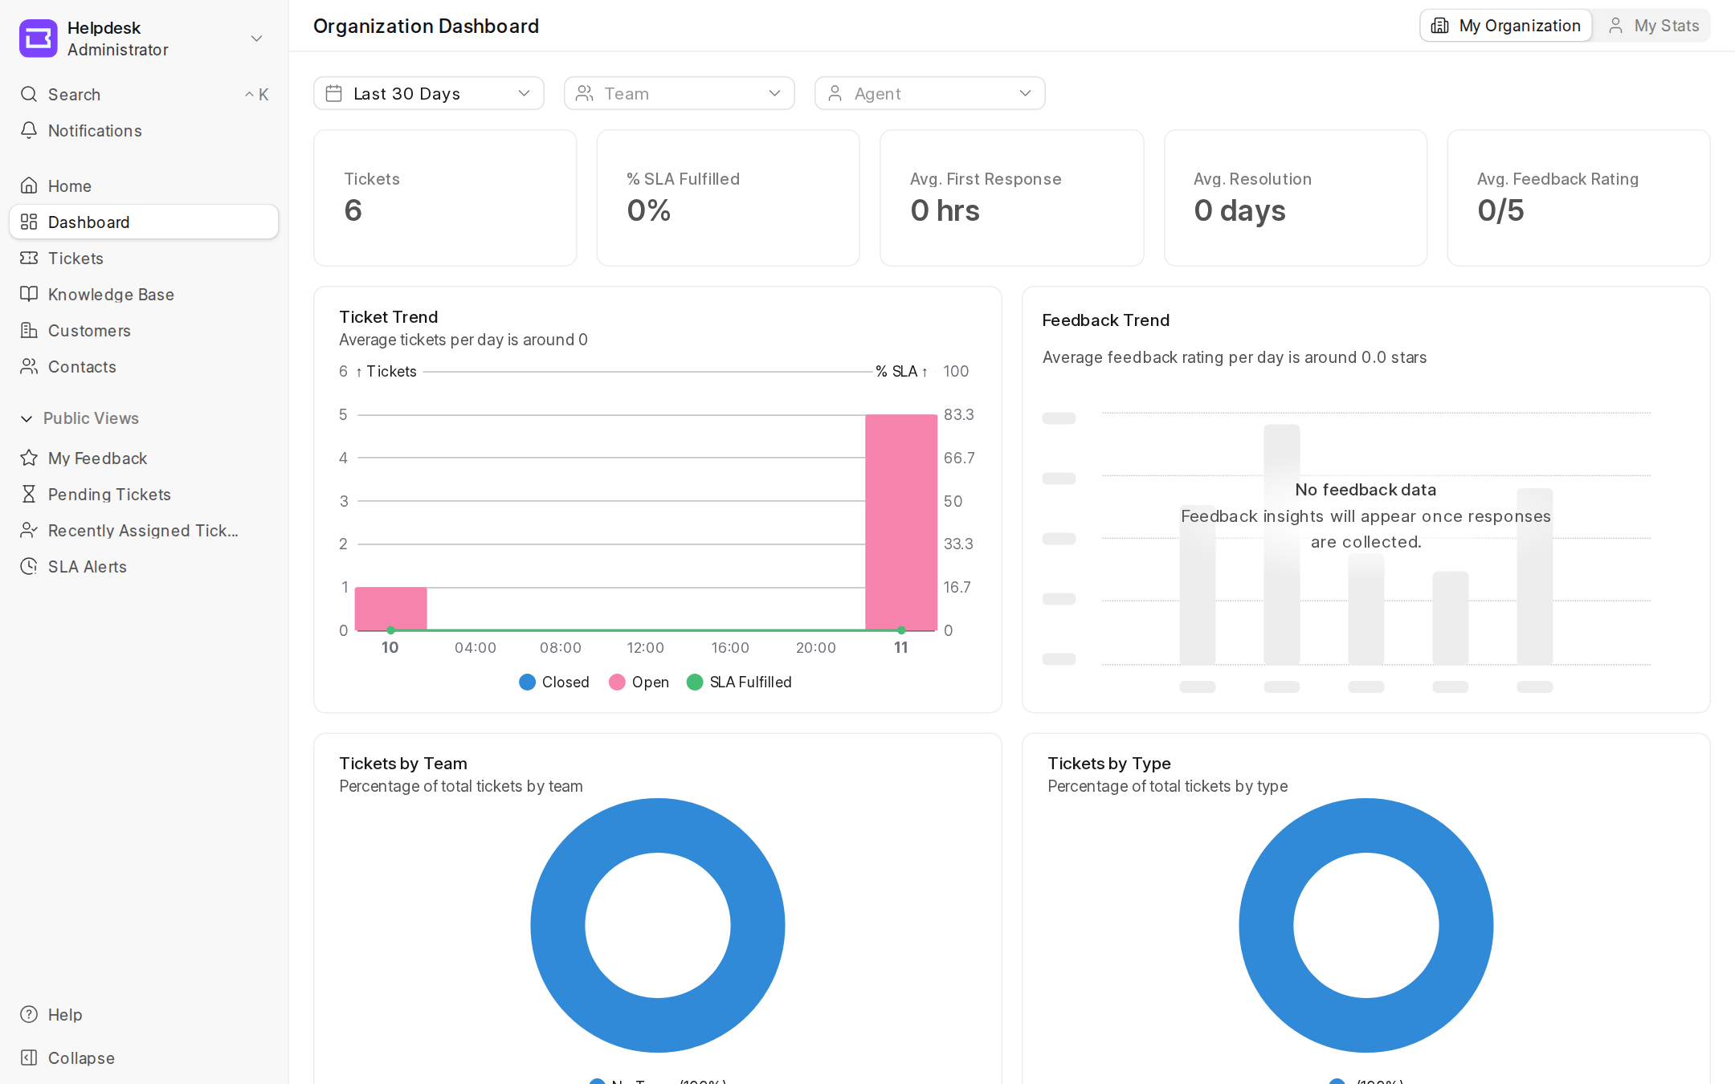Click the Organization Dashboard heading
This screenshot has width=1735, height=1084.
tap(426, 26)
